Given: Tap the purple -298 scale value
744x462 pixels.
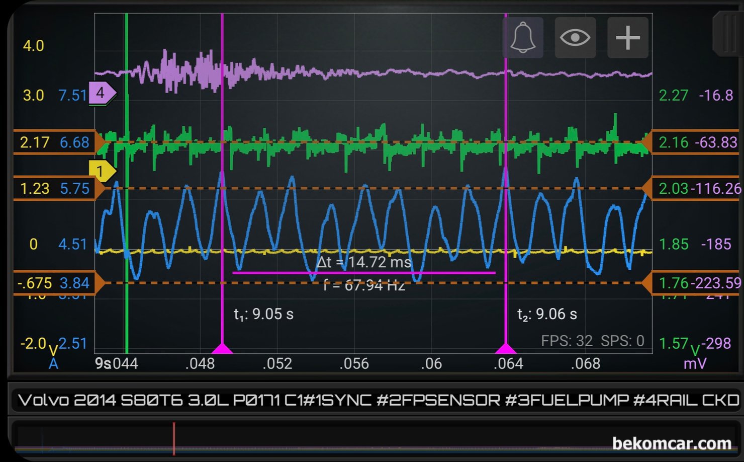Looking at the screenshot, I should click(716, 343).
